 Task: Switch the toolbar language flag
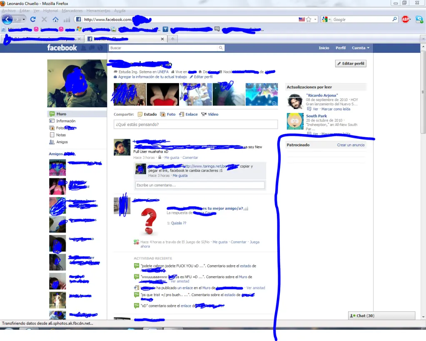pos(302,19)
